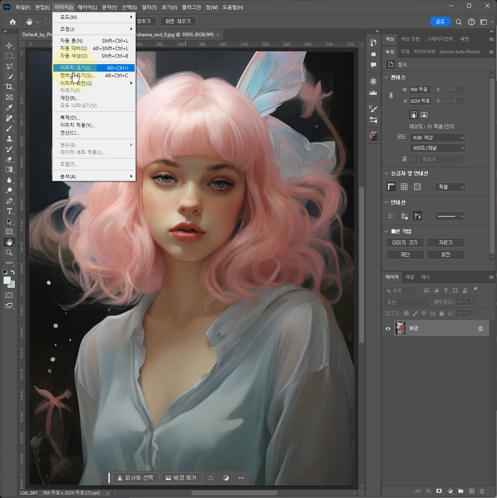Toggle the rulers icon in properties
Screen dimensions: 497x498
[391, 187]
